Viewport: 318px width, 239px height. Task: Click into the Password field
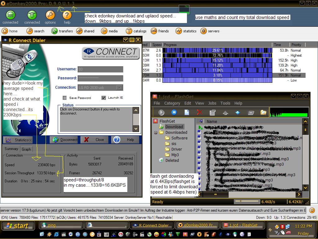click(x=100, y=78)
